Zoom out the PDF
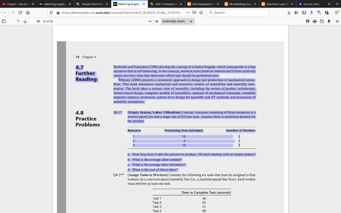341x213 pixels. [150, 21]
